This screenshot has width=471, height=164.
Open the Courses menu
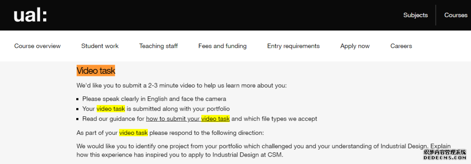(456, 15)
